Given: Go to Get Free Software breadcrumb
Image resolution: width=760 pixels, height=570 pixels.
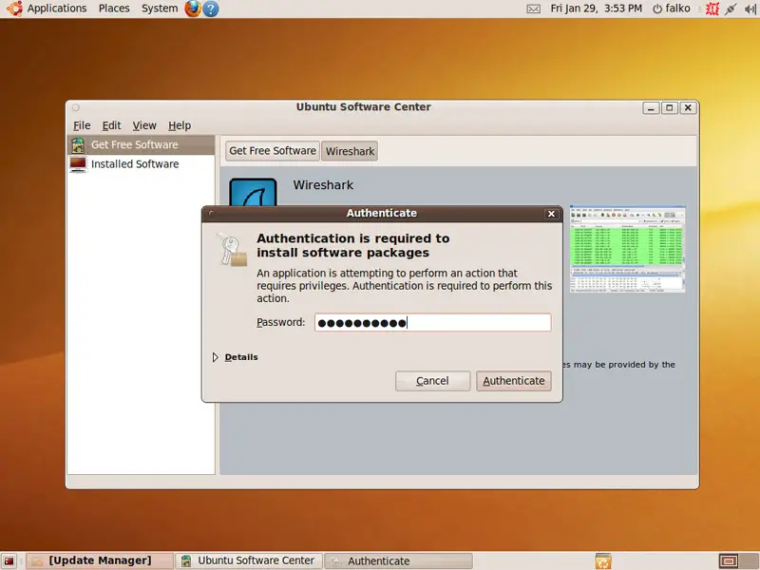Looking at the screenshot, I should click(x=273, y=151).
